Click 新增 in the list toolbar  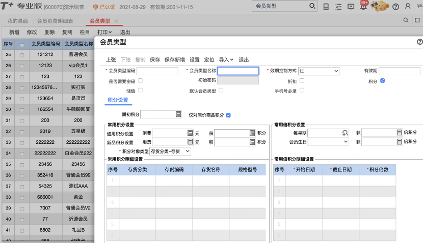coord(14,33)
